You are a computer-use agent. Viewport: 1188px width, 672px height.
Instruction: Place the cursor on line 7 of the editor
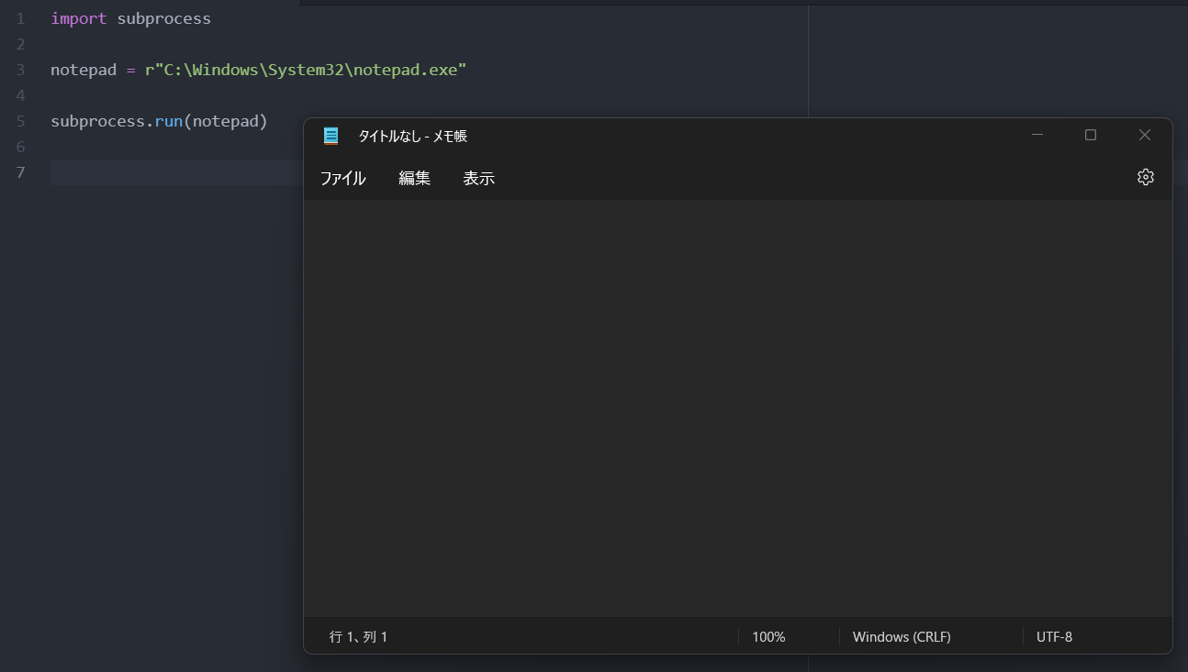tap(138, 172)
